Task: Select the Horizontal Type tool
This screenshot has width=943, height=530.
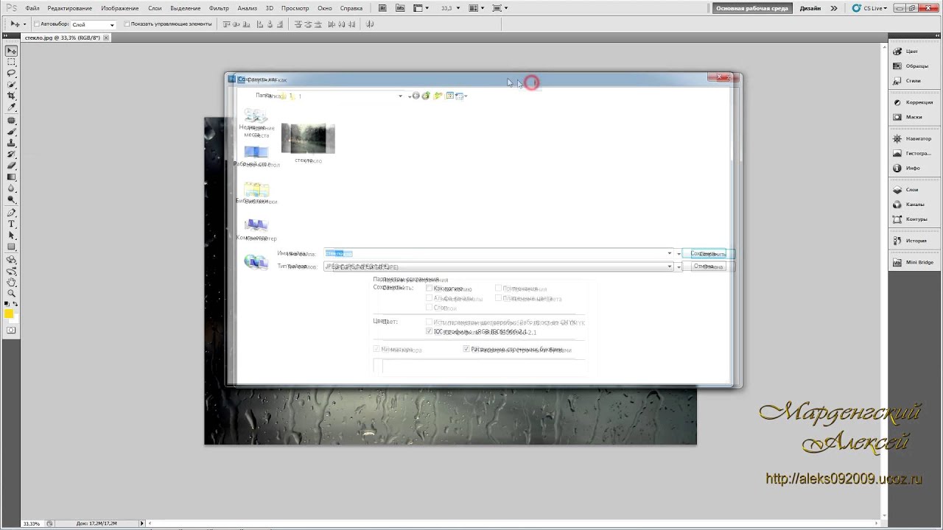Action: point(11,223)
